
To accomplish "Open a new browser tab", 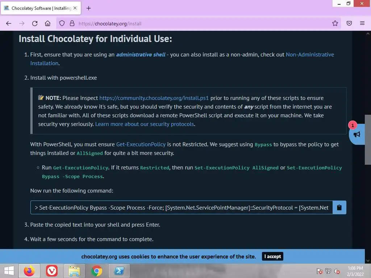I will click(88, 8).
